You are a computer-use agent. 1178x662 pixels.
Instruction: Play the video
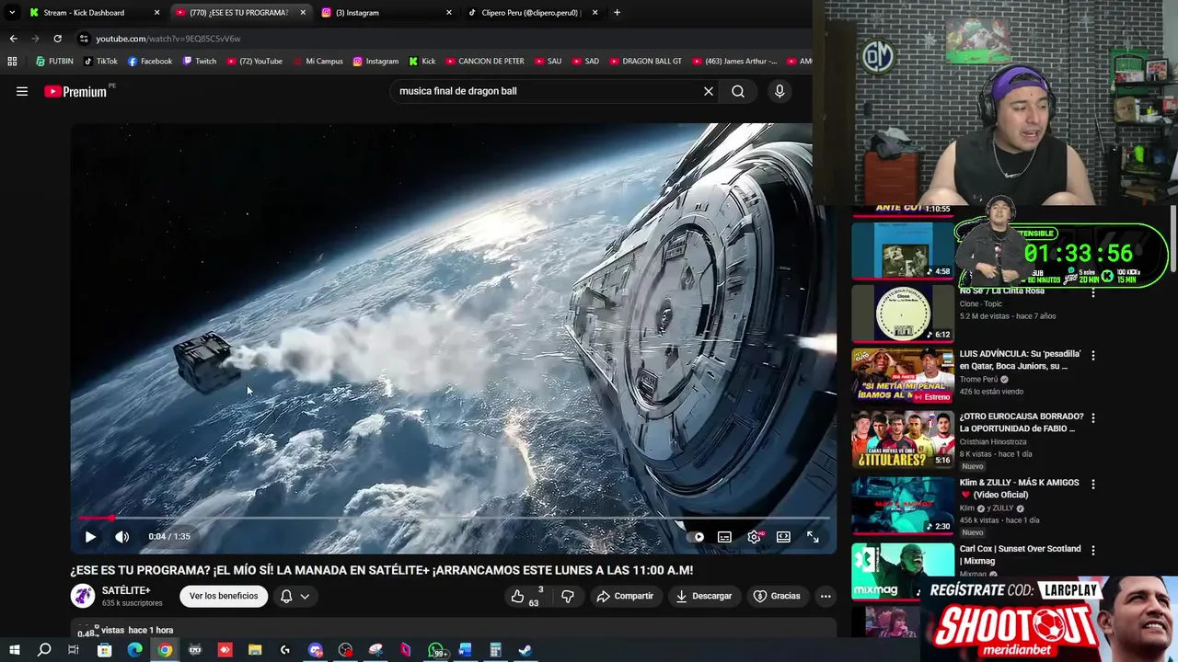pos(90,537)
